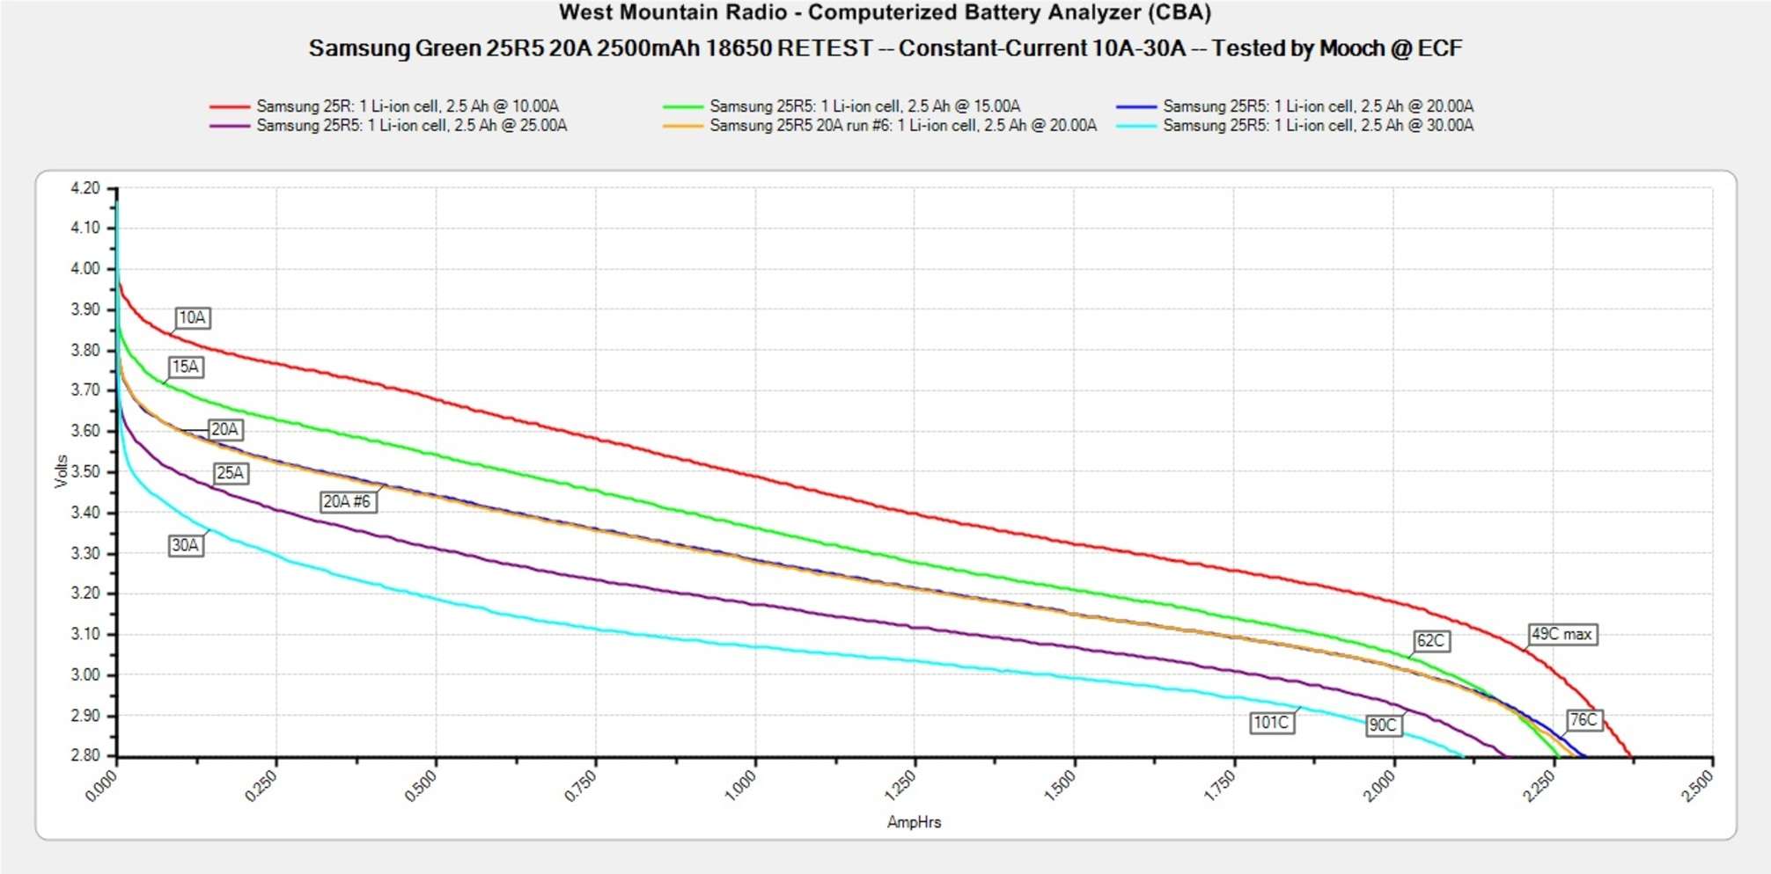
Task: Click the 'AmpHrs' x-axis title
Action: tap(914, 822)
